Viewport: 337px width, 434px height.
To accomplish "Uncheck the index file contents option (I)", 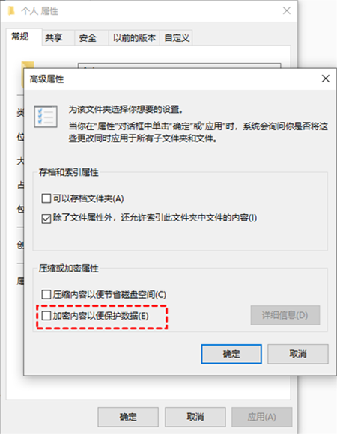I will pos(46,218).
